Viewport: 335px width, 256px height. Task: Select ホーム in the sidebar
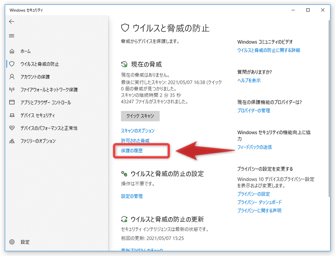(x=26, y=51)
